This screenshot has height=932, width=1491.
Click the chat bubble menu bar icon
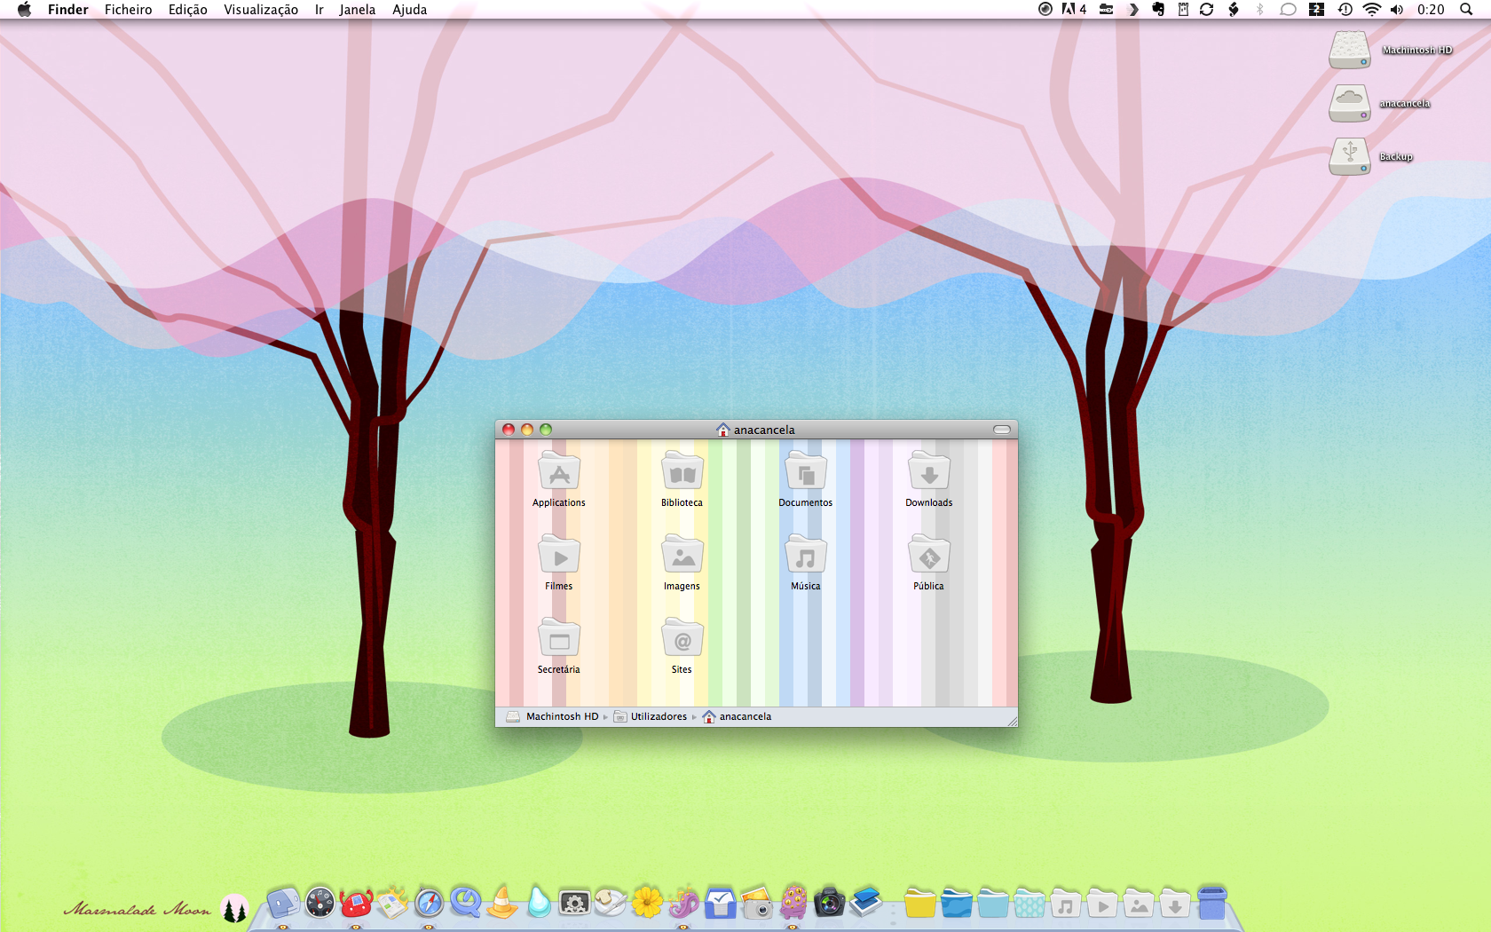1288,10
